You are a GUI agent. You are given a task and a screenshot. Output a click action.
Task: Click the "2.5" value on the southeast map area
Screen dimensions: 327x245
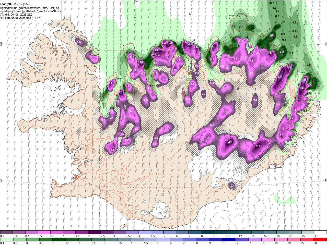coord(258,146)
